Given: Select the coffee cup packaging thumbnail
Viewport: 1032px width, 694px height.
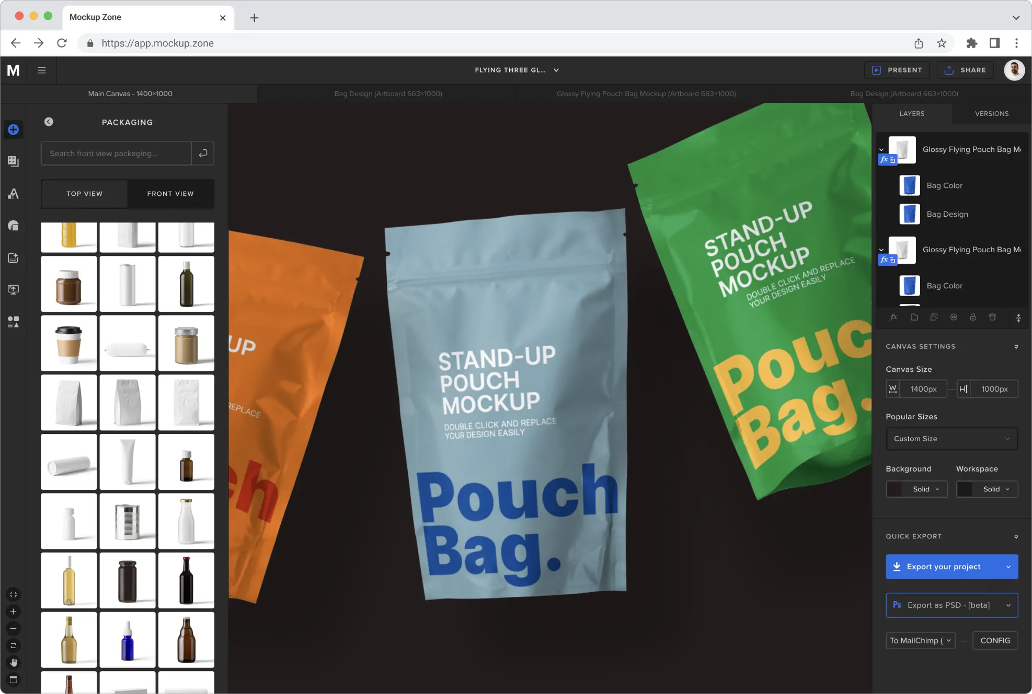Looking at the screenshot, I should (68, 343).
